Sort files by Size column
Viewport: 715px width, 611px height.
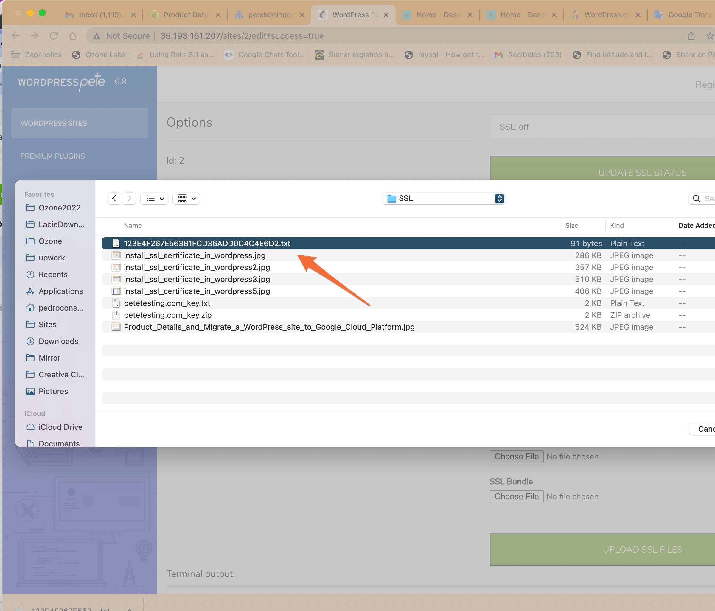571,225
